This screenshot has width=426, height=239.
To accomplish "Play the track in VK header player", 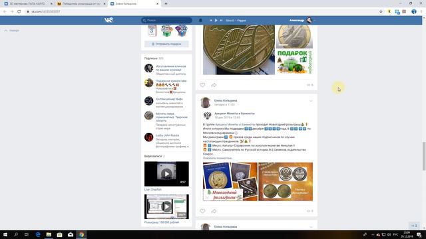I will point(216,21).
